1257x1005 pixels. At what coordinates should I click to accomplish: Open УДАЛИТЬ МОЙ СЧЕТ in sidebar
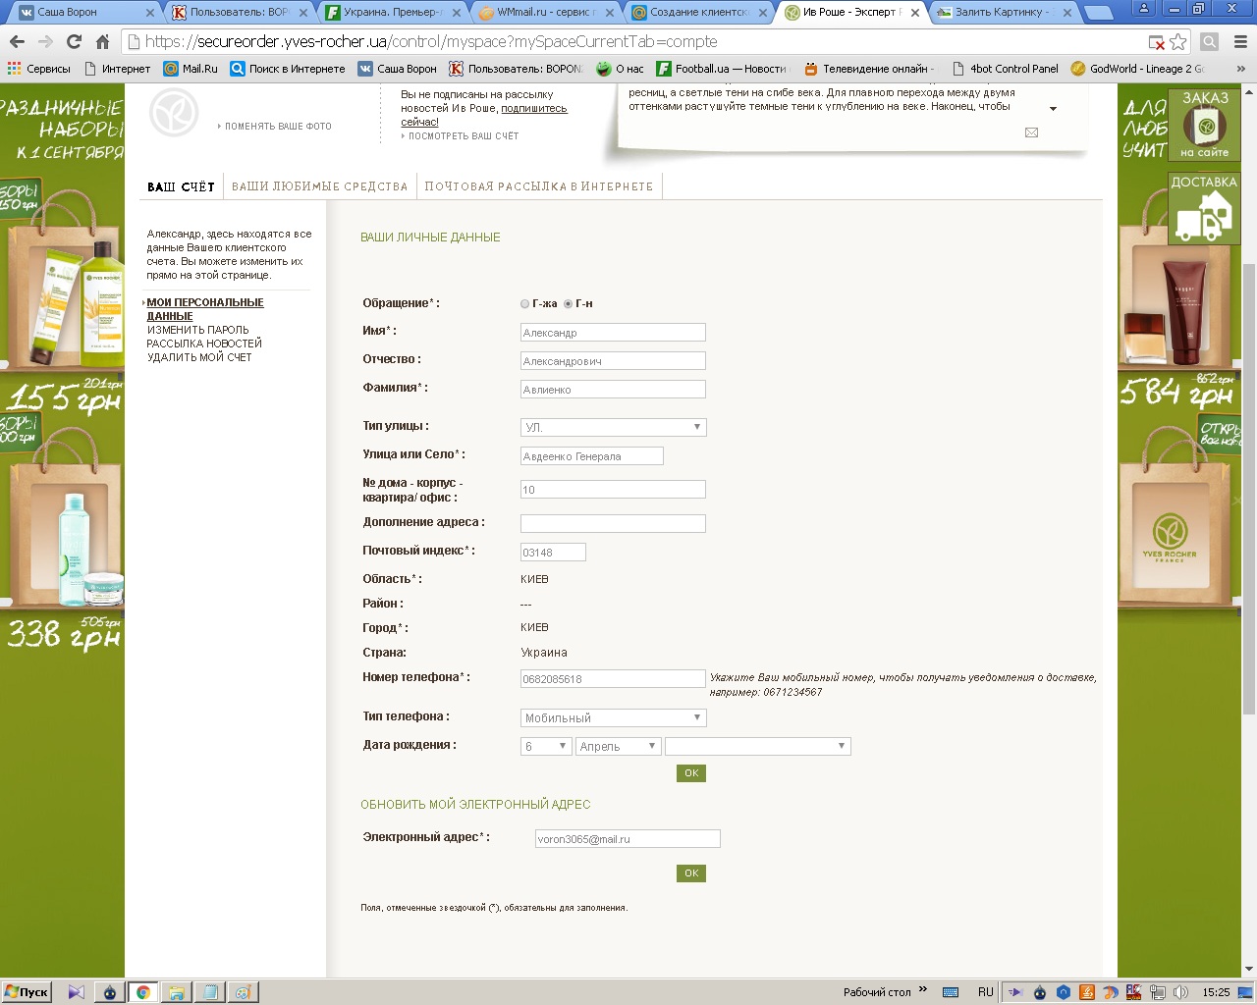pos(199,357)
